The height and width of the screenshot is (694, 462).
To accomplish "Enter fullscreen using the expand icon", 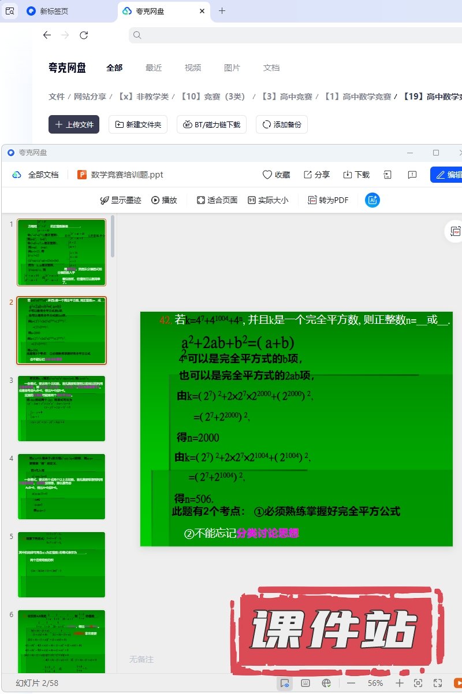I will pyautogui.click(x=438, y=683).
